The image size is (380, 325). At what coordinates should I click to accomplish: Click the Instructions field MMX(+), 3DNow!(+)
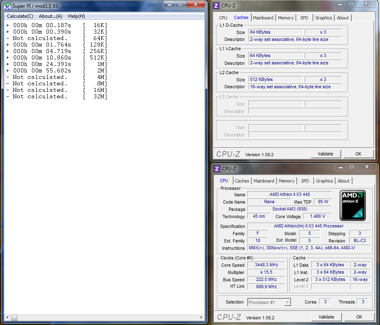point(309,248)
